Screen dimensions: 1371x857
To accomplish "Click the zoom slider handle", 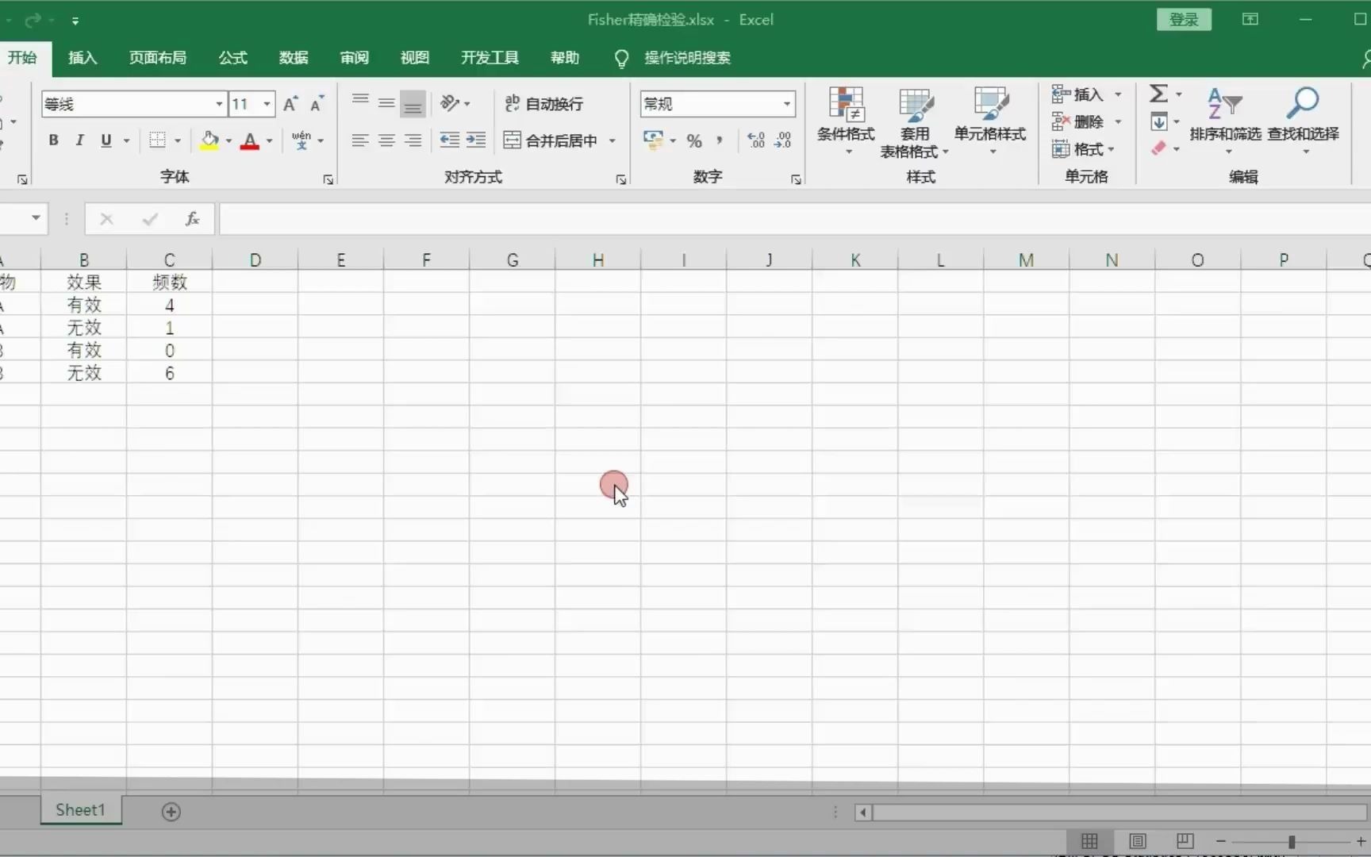I will 1292,841.
